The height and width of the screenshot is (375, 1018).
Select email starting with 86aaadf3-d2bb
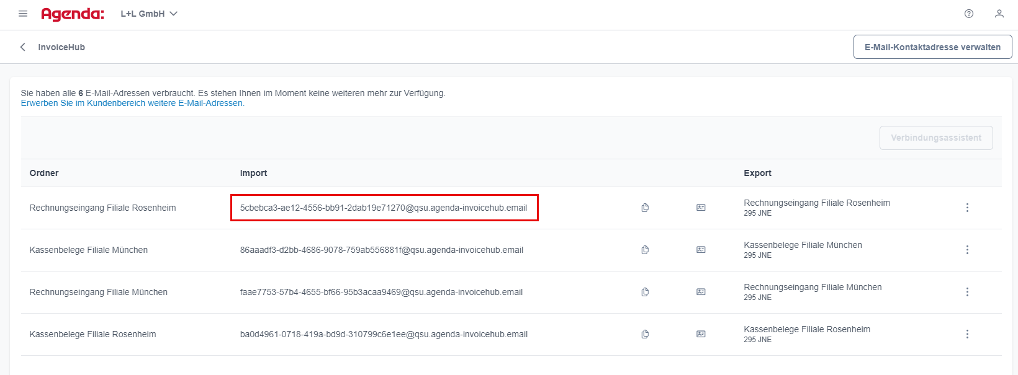coord(382,250)
